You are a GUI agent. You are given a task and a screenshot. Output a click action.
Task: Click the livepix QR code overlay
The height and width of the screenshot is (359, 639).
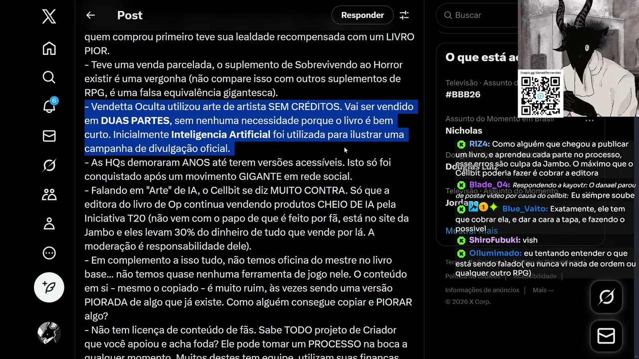point(540,96)
